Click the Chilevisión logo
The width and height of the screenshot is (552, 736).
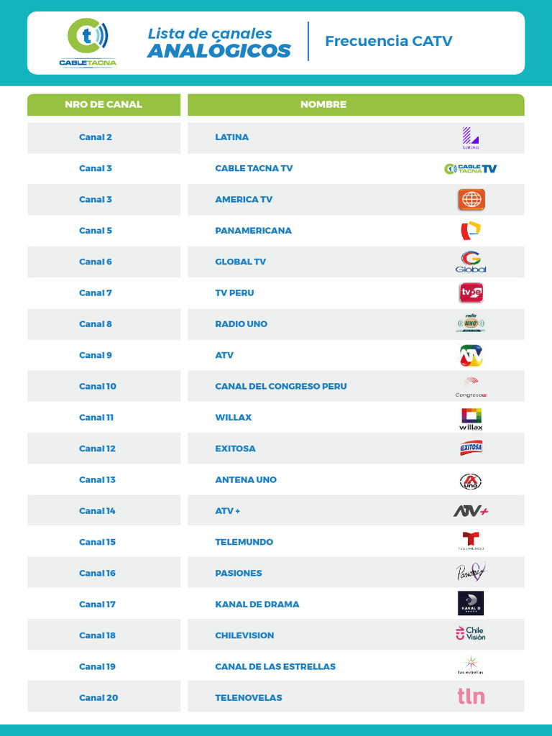click(x=471, y=634)
